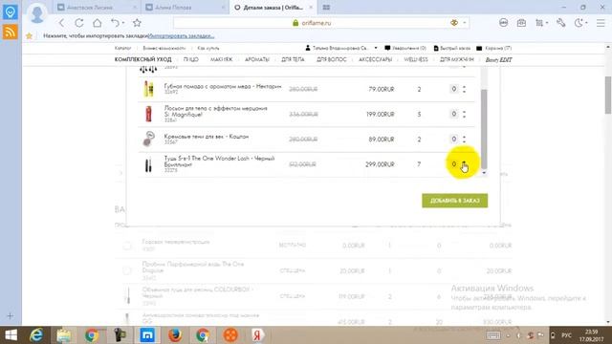The height and width of the screenshot is (344, 612).
Task: Open the orange round app in taskbar
Action: pyautogui.click(x=230, y=335)
